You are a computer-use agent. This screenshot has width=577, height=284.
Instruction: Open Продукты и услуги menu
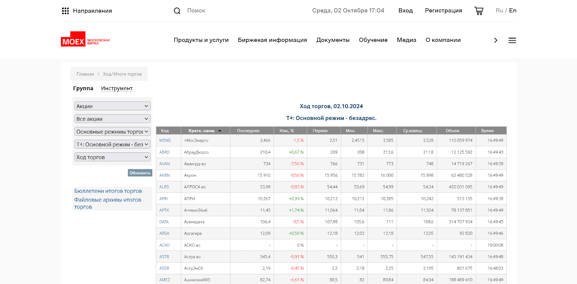(x=201, y=40)
